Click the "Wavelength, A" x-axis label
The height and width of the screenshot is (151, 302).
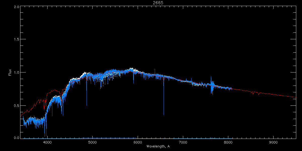point(158,146)
